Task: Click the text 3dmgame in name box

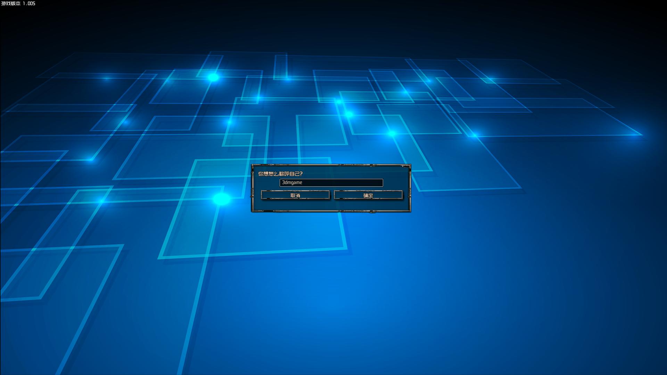Action: [292, 183]
